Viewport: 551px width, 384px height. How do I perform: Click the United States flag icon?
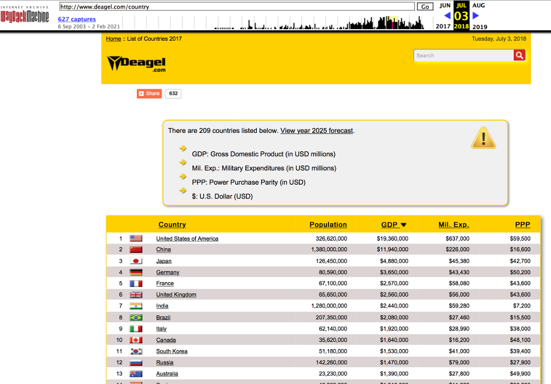tap(136, 238)
